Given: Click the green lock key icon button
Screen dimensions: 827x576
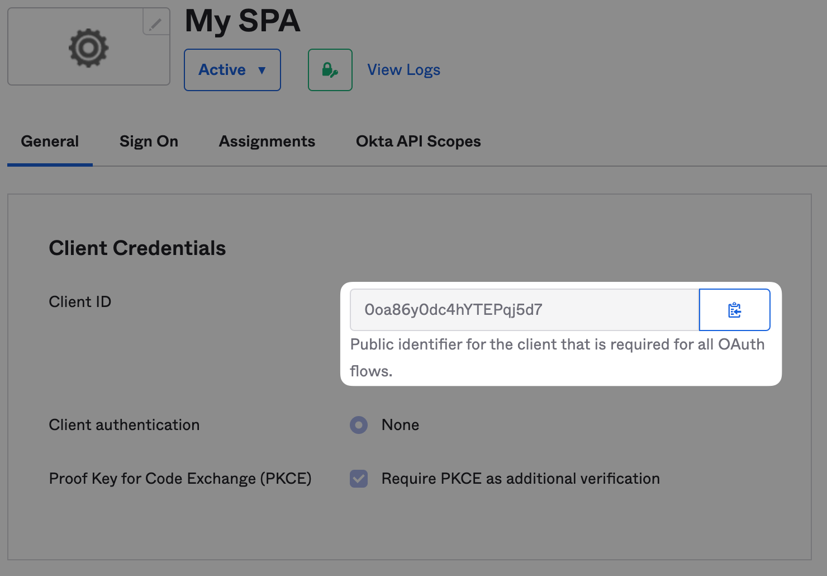Looking at the screenshot, I should (330, 70).
